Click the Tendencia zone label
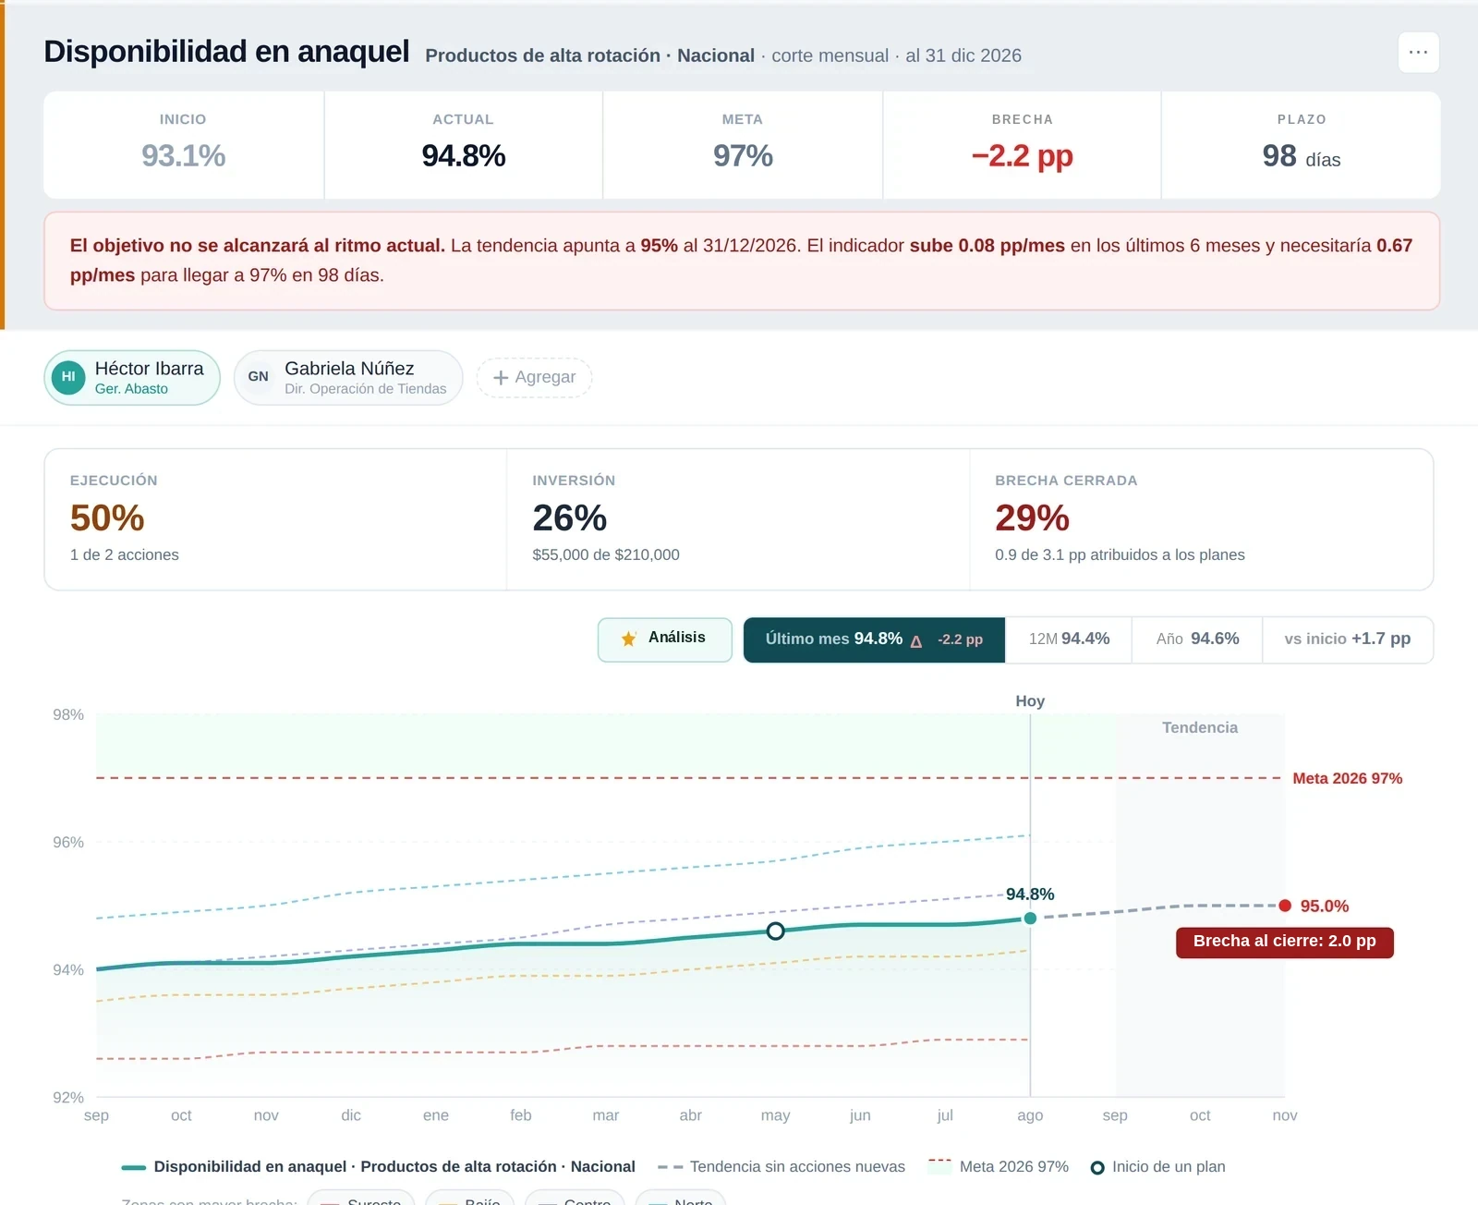1478x1205 pixels. tap(1200, 728)
